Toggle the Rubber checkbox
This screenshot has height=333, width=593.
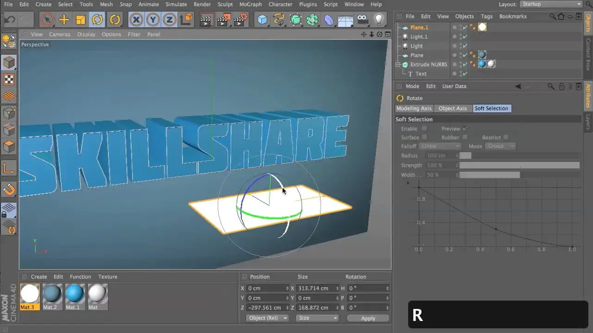pyautogui.click(x=465, y=137)
